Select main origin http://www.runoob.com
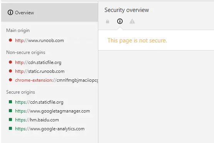Image resolution: width=214 pixels, height=143 pixels. click(x=39, y=40)
